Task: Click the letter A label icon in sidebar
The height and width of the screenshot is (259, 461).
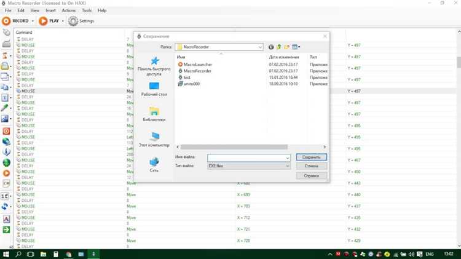Action: click(x=6, y=219)
